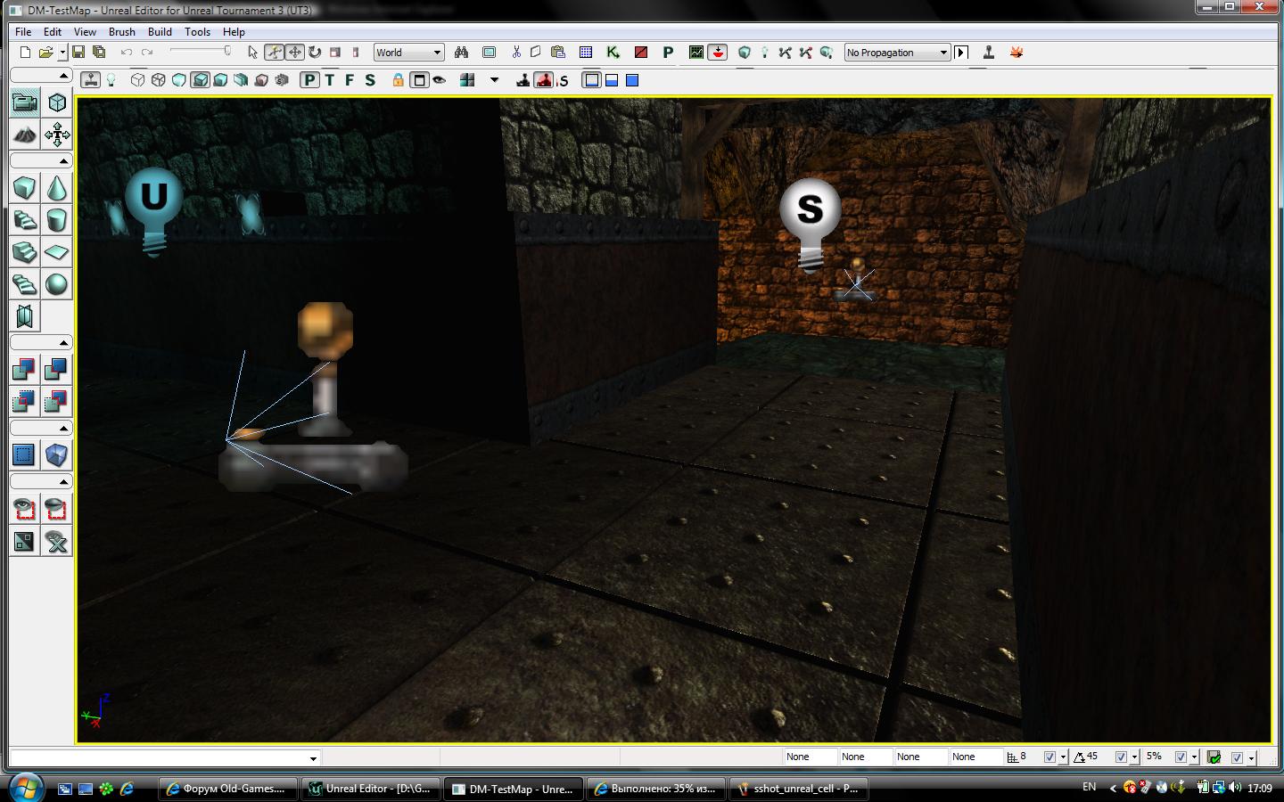Click the Undo arrow in toolbar

[127, 53]
